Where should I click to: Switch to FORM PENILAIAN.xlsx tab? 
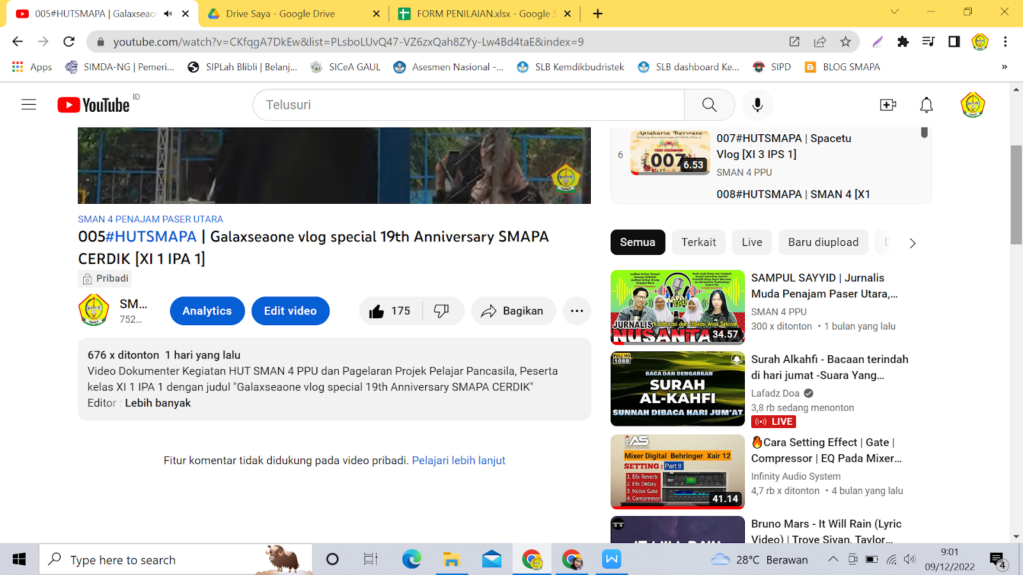(x=485, y=13)
